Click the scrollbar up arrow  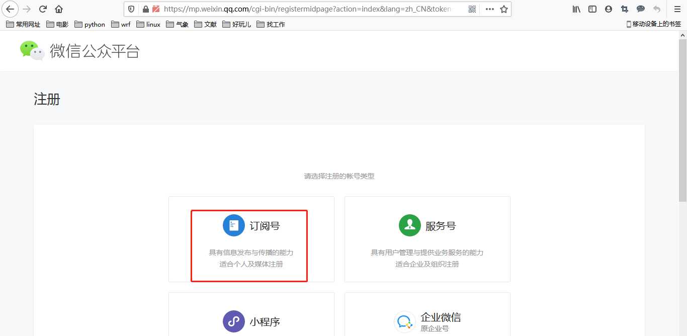682,34
